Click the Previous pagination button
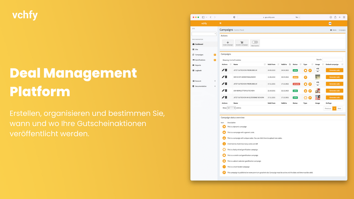The width and height of the screenshot is (354, 199). pyautogui.click(x=328, y=108)
